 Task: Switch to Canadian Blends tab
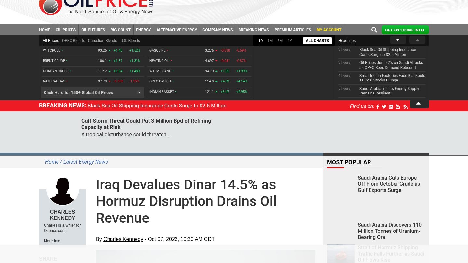pos(102,41)
